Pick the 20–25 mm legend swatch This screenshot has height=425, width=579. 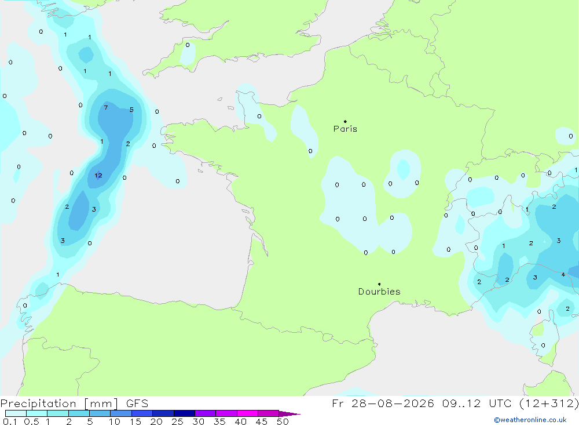163,413
